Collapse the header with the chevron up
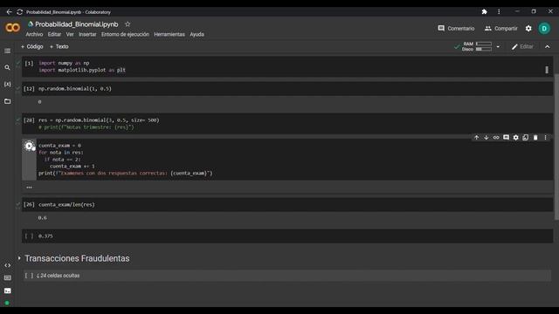Viewport: 559px width, 314px height. 548,46
